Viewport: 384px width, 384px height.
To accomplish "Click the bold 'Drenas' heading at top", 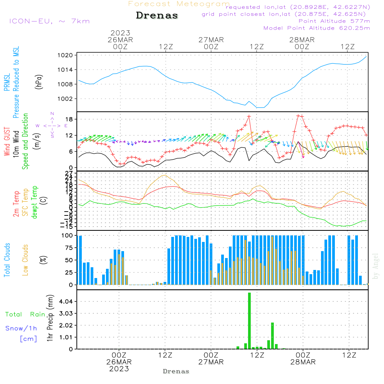I will [157, 15].
